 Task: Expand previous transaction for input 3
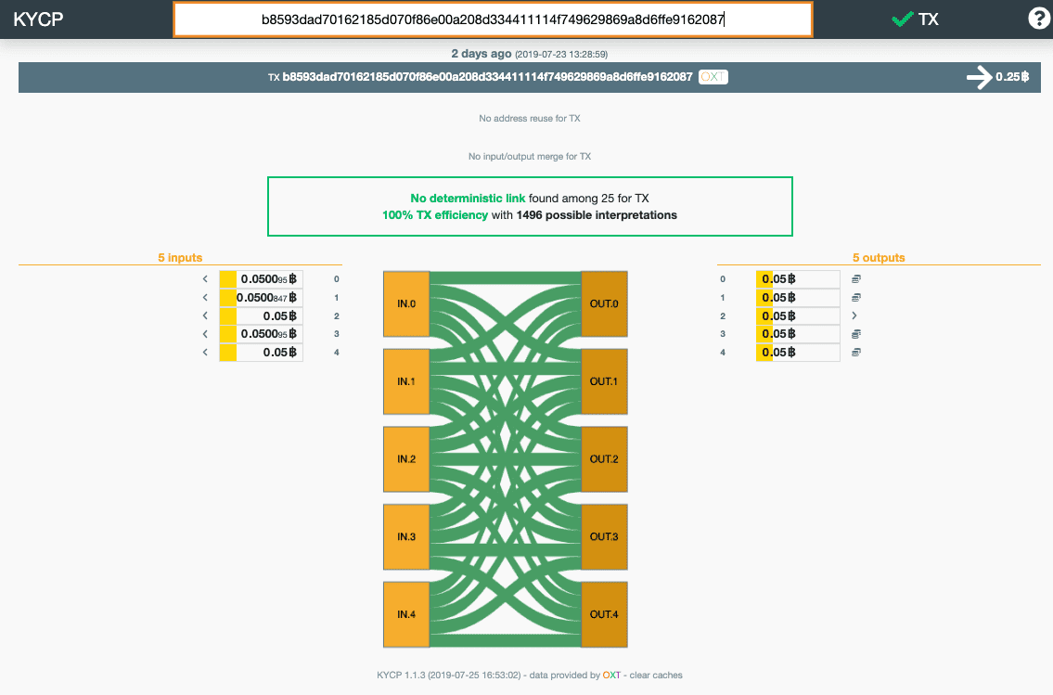205,334
